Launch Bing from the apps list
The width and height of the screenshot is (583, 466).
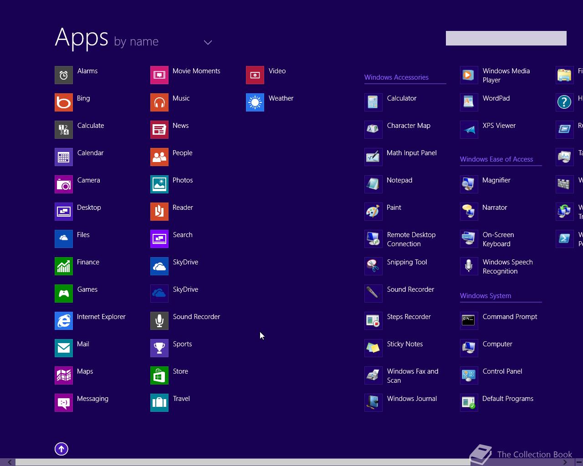[64, 102]
